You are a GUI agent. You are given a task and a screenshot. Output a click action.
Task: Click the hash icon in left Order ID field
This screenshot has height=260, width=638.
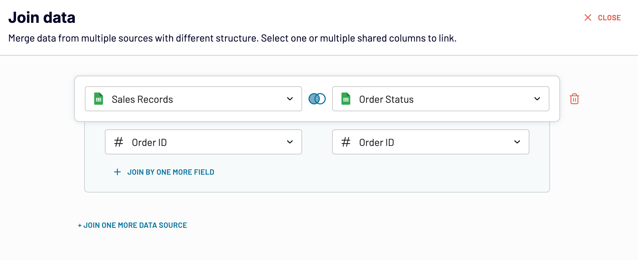click(119, 142)
